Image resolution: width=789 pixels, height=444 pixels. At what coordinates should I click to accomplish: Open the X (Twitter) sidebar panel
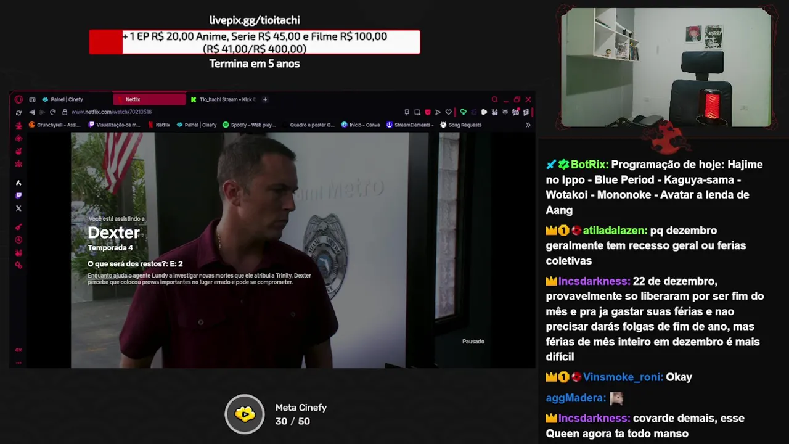[x=18, y=208]
